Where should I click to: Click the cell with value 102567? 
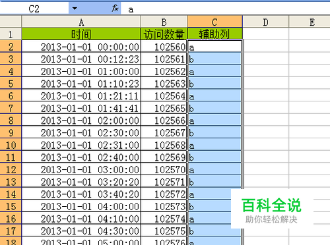164,132
